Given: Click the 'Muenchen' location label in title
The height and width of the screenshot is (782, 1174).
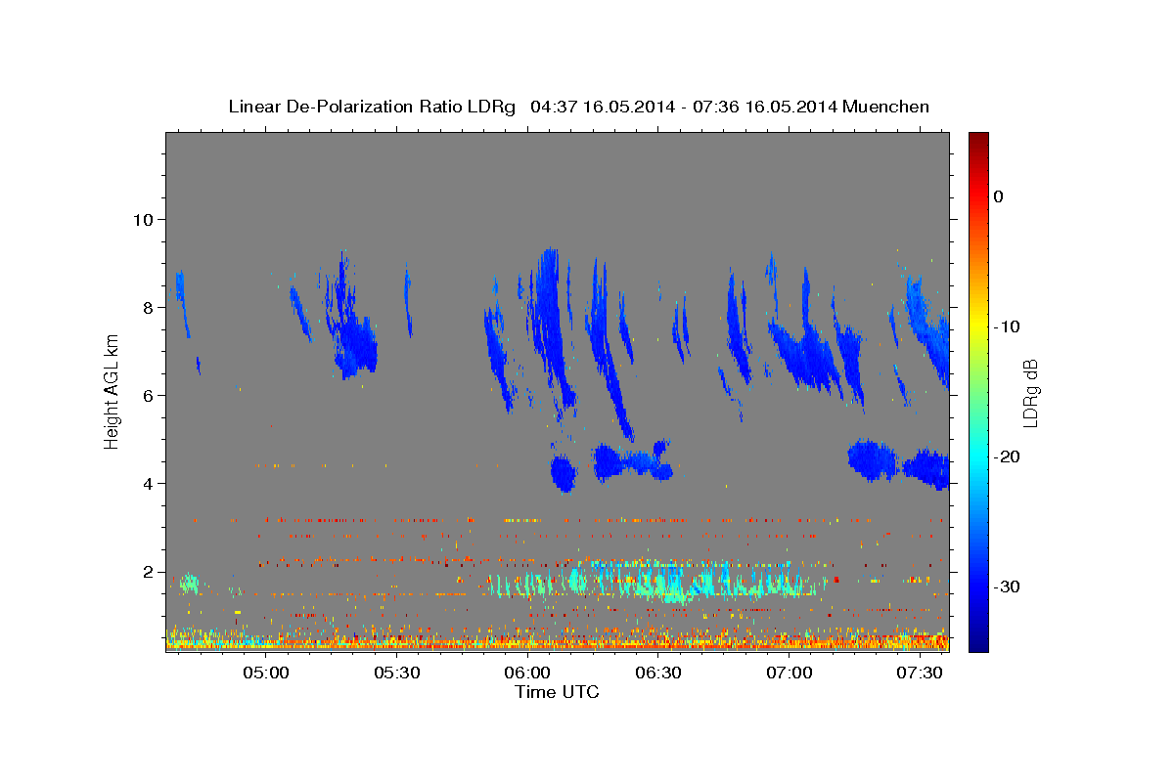Looking at the screenshot, I should coord(886,107).
